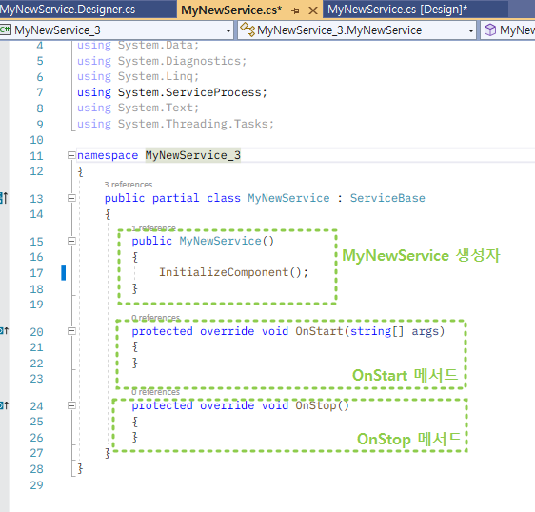
Task: Click 'string[] args' parameter in OnStart
Action: 394,331
